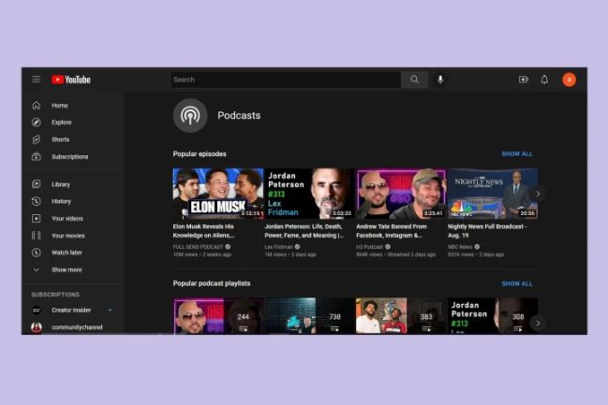Click verified badge beside Lex Fridman
The height and width of the screenshot is (405, 608).
(297, 247)
